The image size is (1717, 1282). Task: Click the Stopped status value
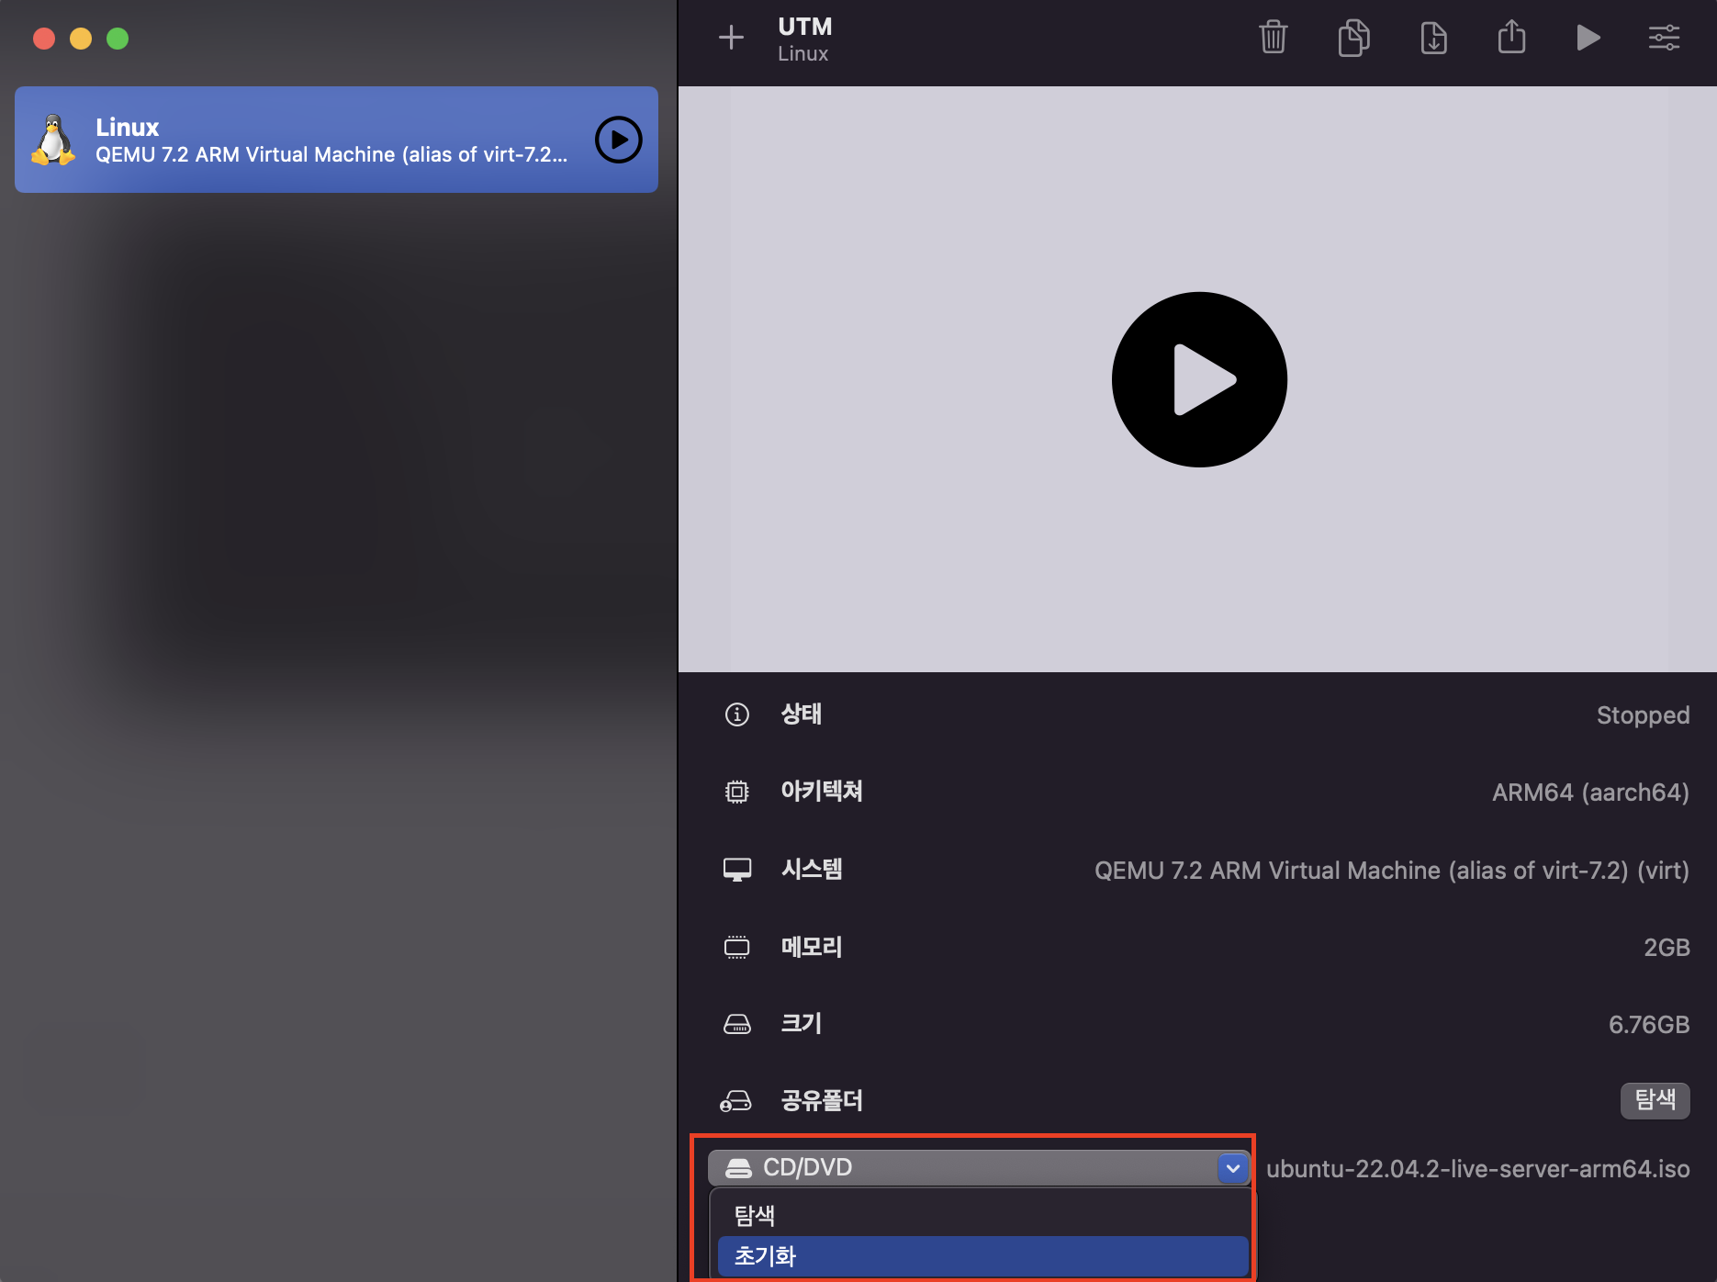coord(1643,715)
